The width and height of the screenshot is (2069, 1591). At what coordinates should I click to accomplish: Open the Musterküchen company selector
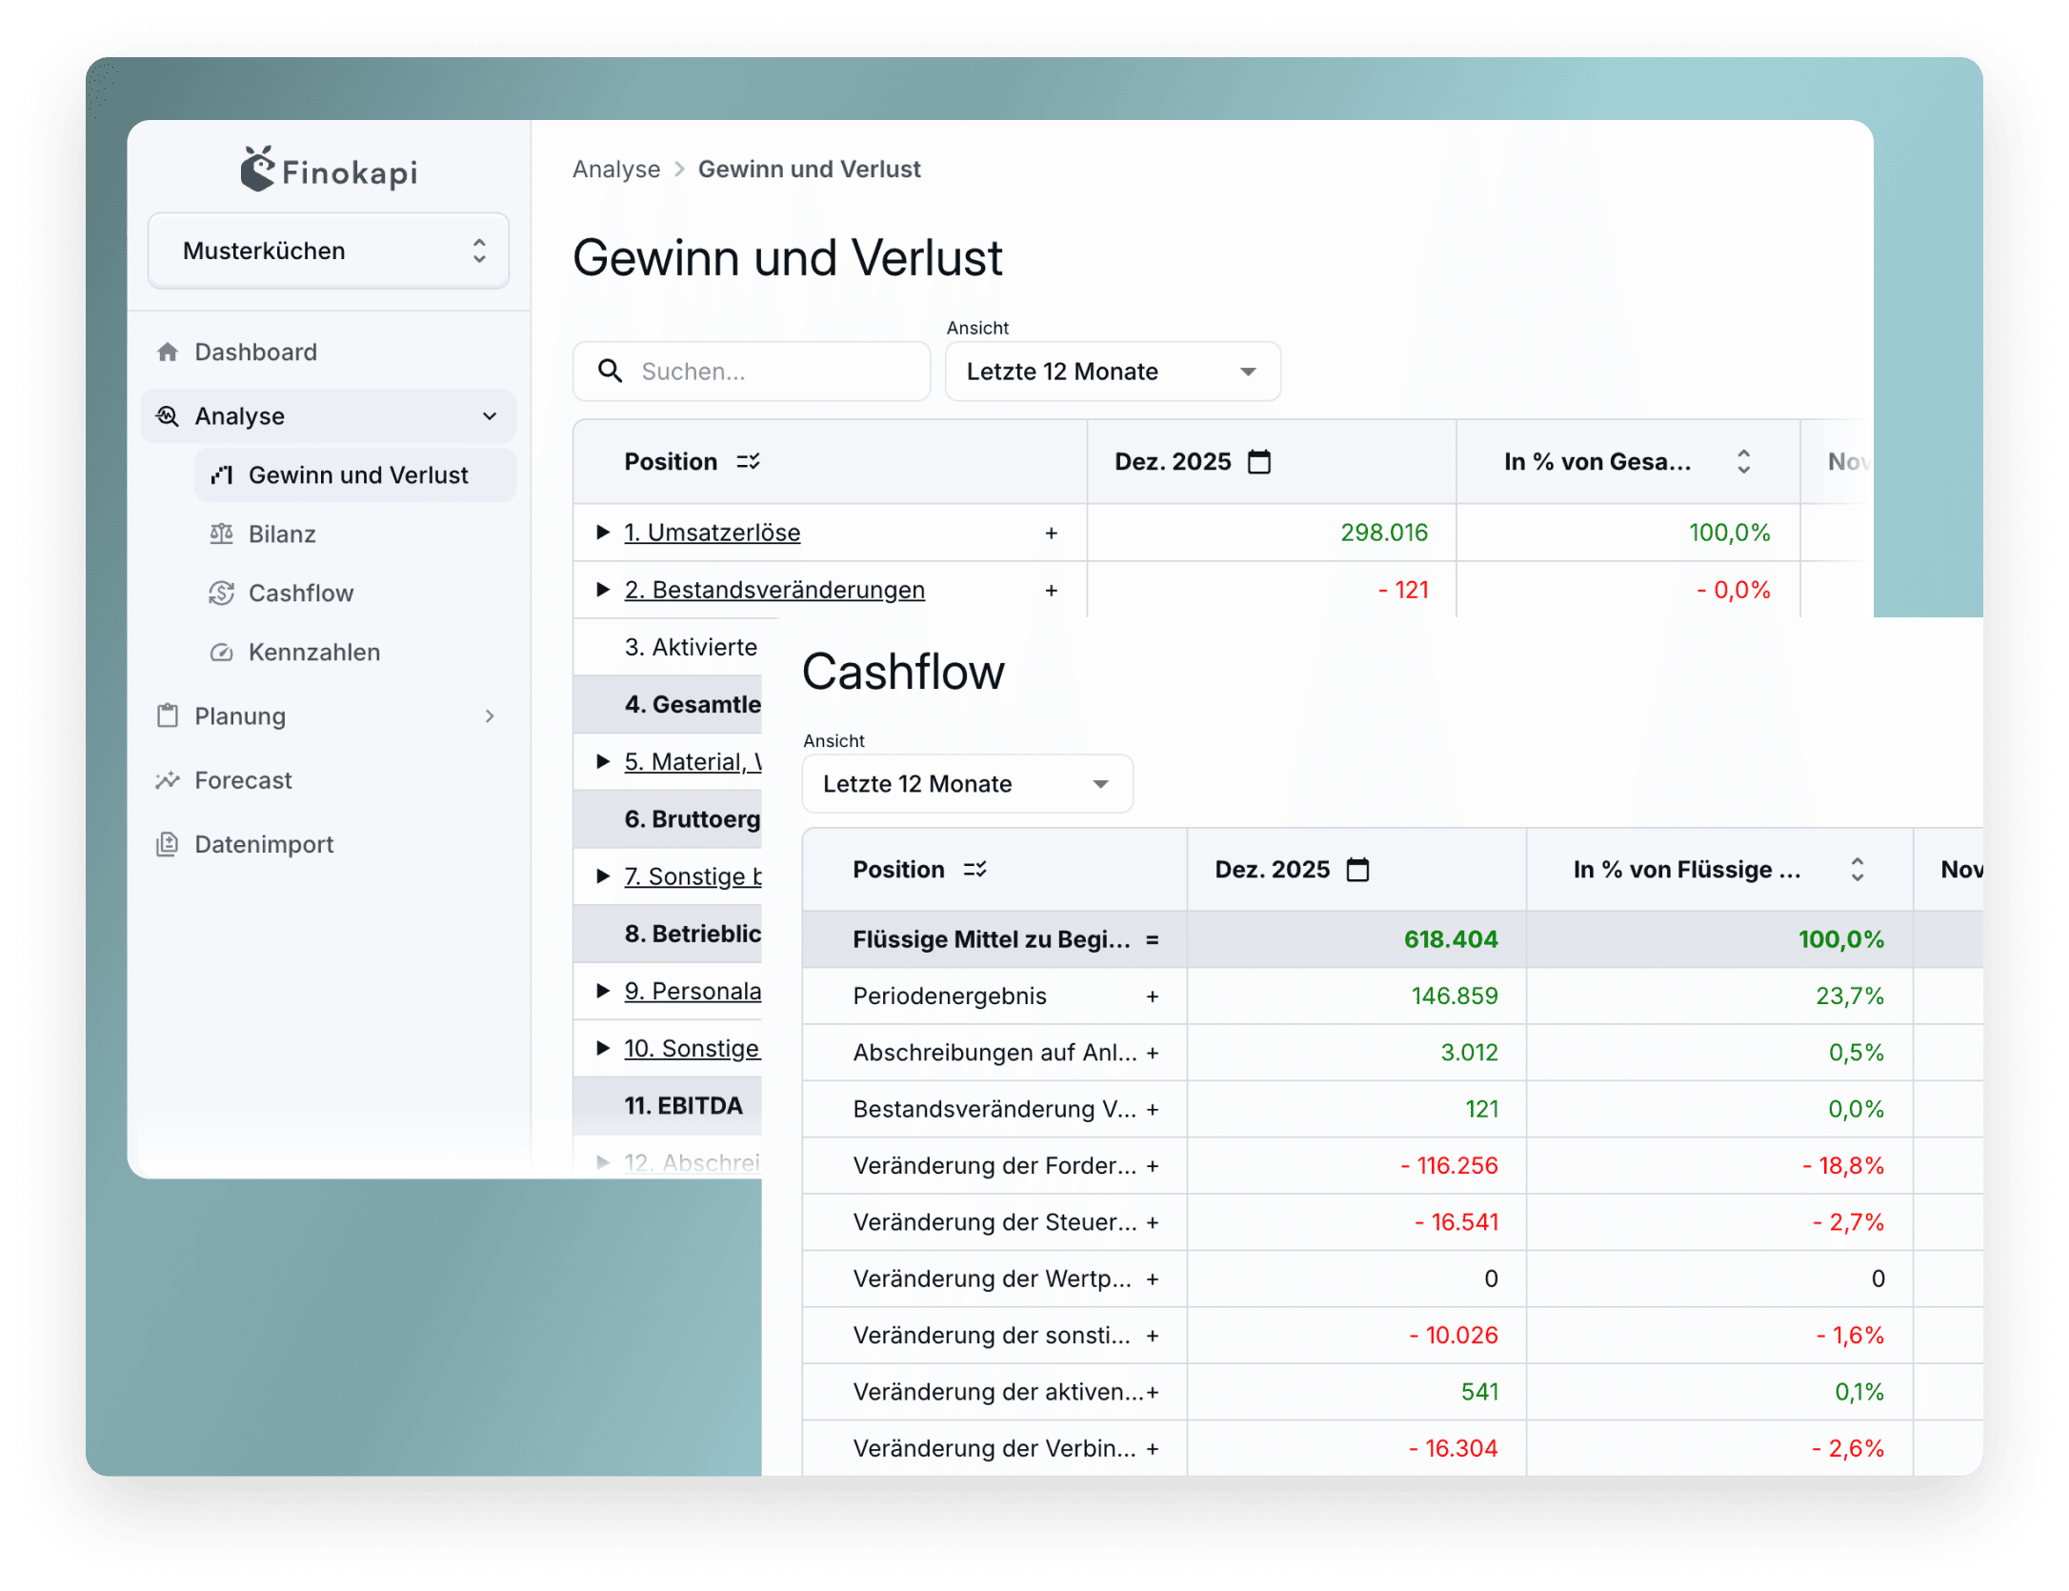click(x=329, y=252)
